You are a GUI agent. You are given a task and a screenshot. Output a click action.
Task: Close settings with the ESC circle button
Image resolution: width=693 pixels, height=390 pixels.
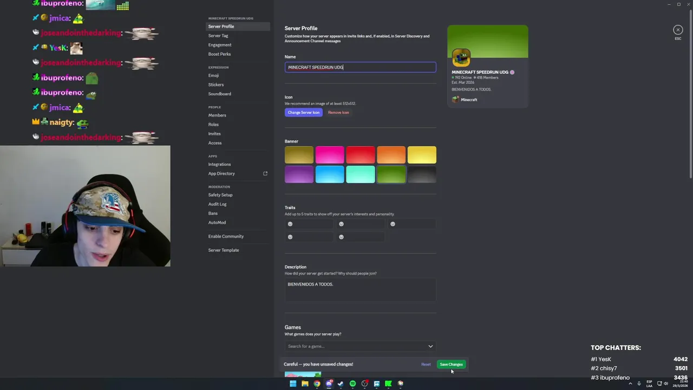point(678,30)
